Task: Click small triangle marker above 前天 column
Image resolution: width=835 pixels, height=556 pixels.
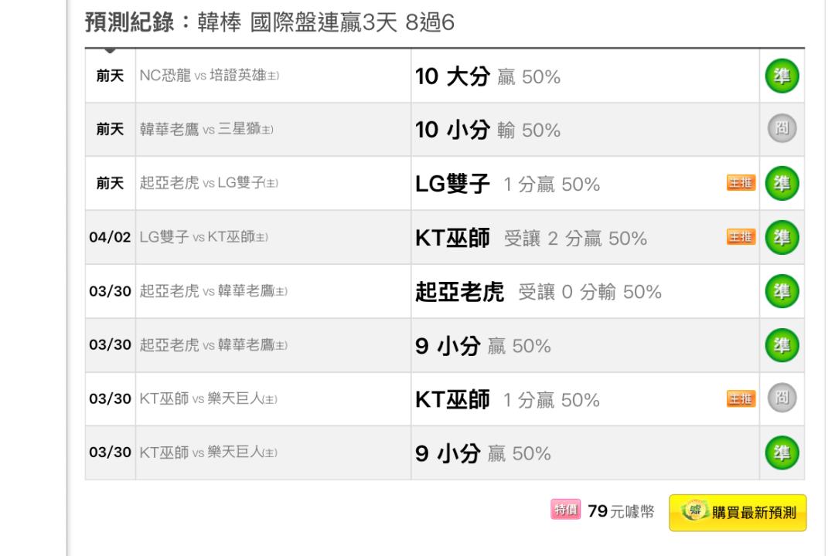Action: (x=110, y=50)
